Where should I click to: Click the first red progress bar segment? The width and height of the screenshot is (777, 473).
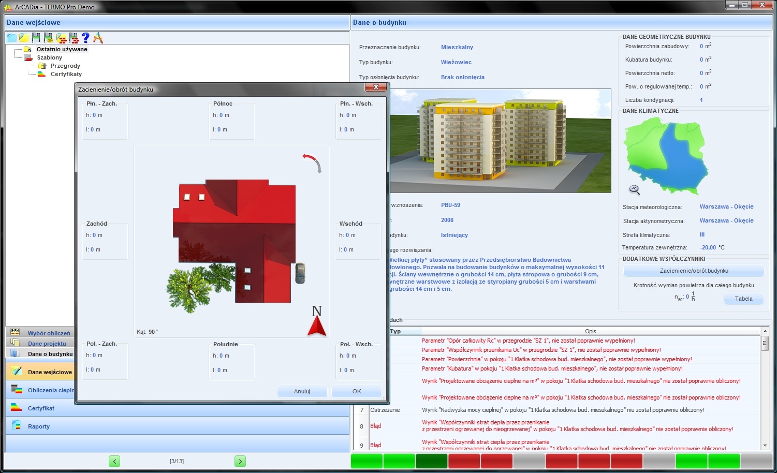(x=464, y=461)
